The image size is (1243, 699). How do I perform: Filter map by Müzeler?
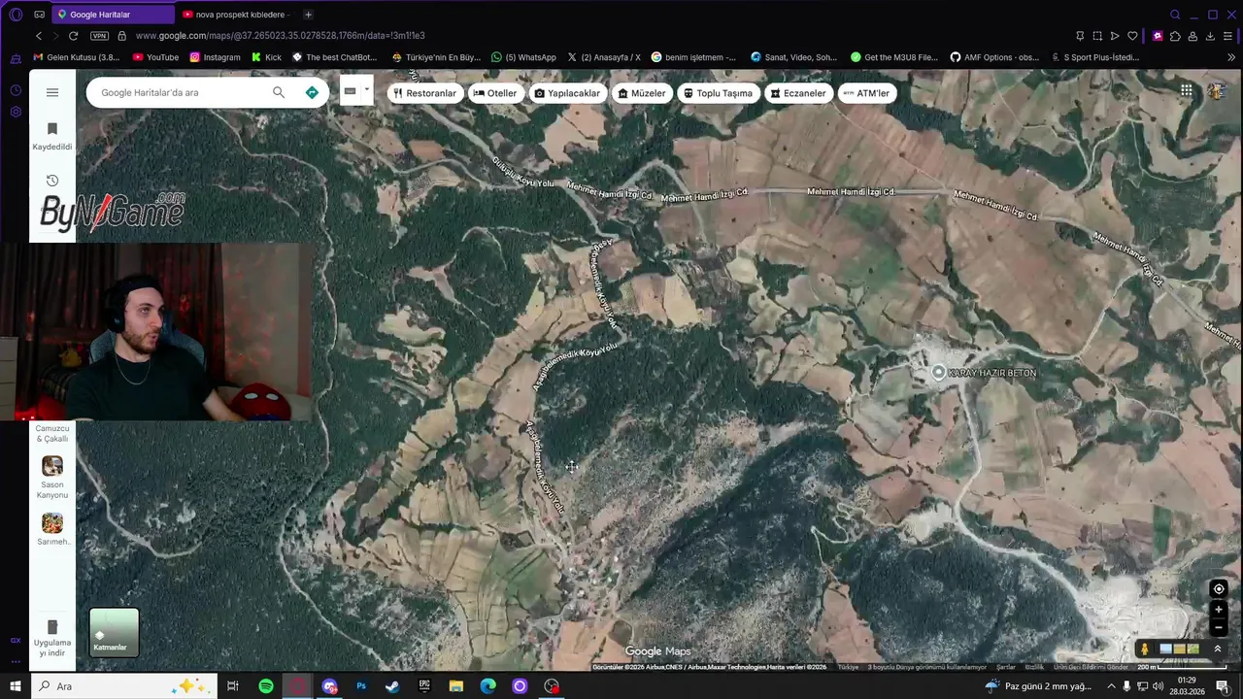[642, 93]
